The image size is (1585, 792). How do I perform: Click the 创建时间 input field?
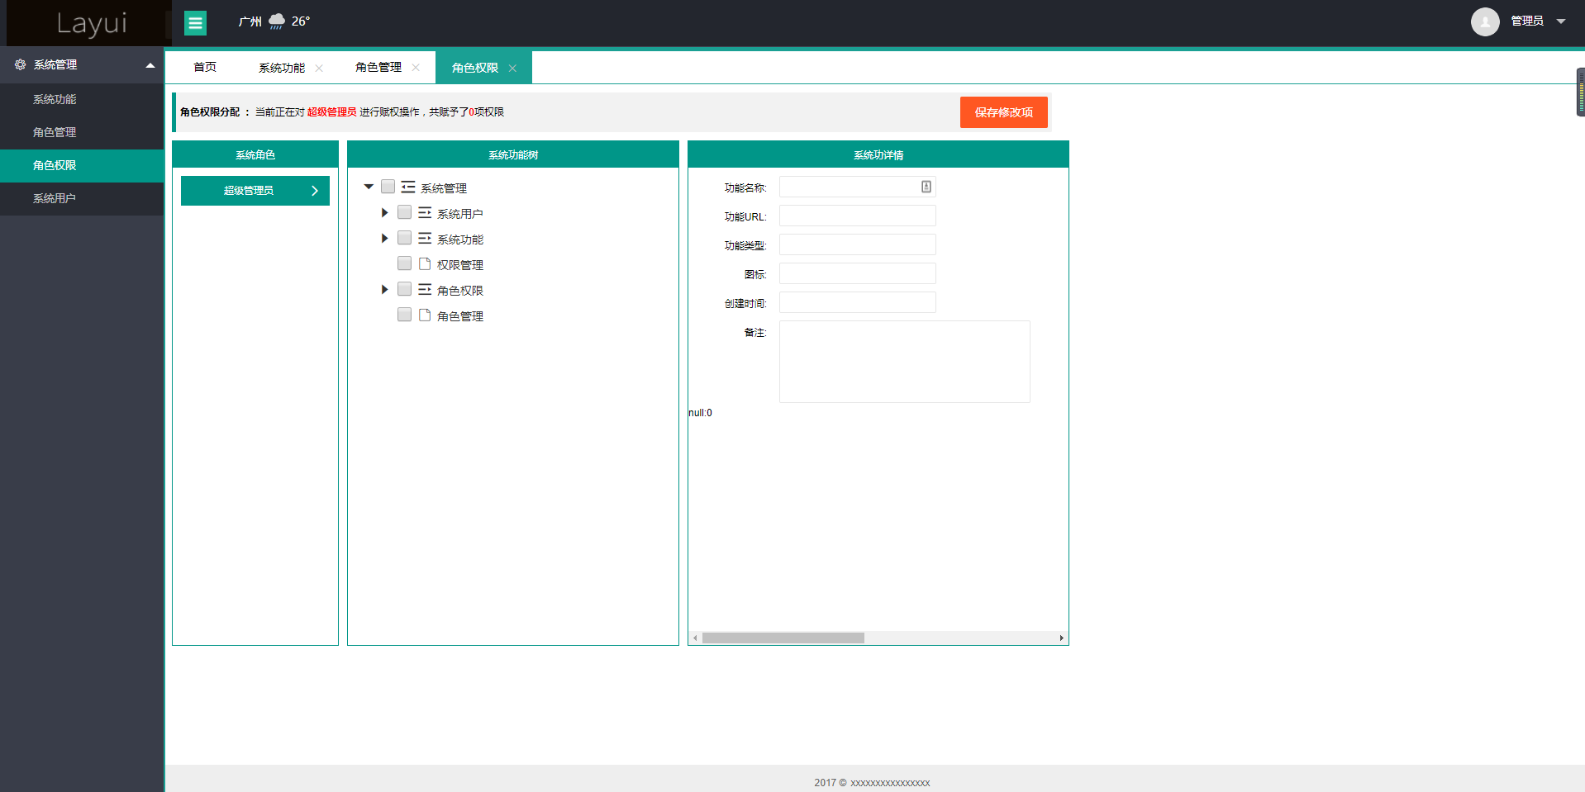click(x=857, y=302)
